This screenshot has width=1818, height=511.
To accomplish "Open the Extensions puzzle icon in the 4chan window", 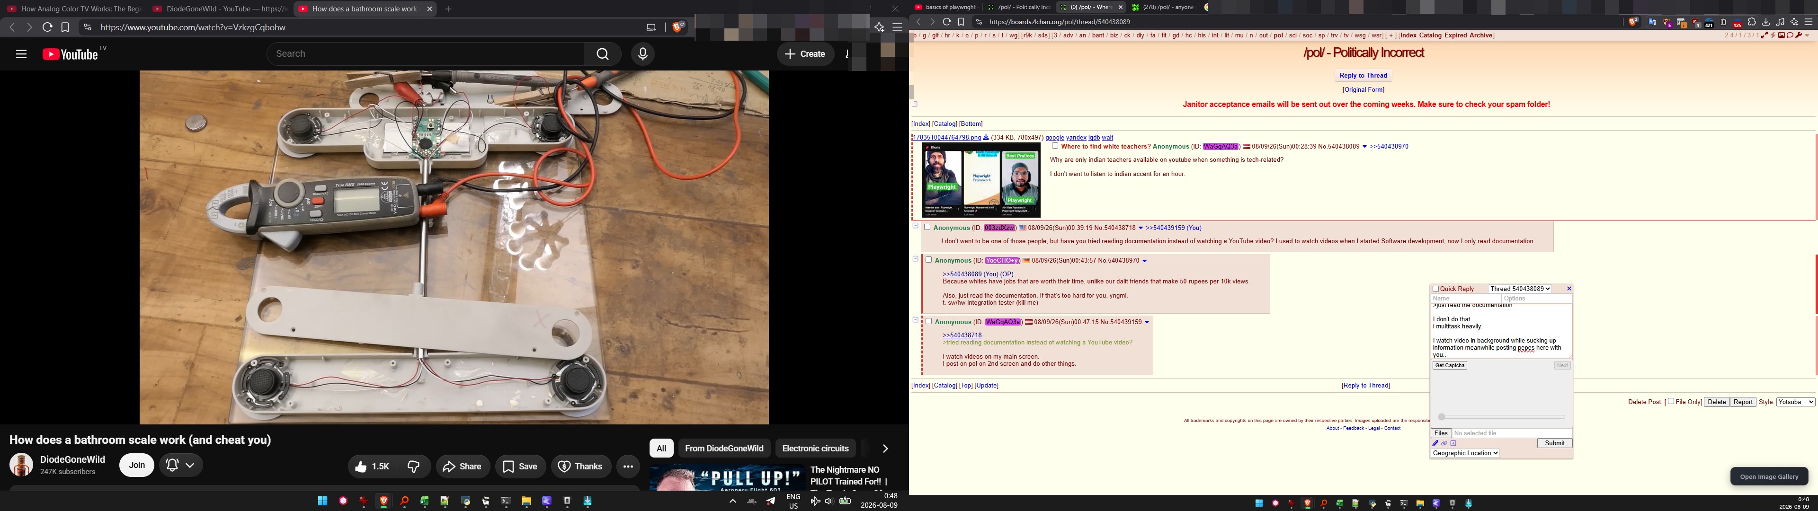I will pos(1752,23).
